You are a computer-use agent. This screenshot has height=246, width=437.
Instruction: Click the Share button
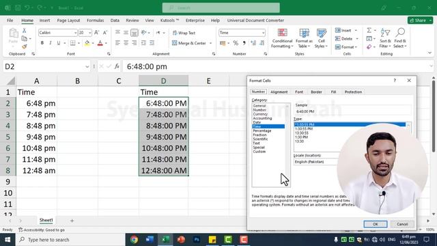coord(420,20)
